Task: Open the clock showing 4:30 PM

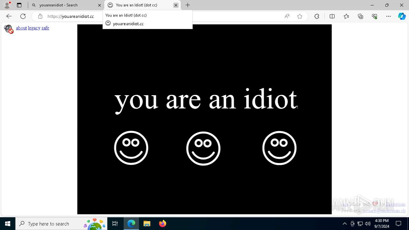Action: (x=382, y=224)
